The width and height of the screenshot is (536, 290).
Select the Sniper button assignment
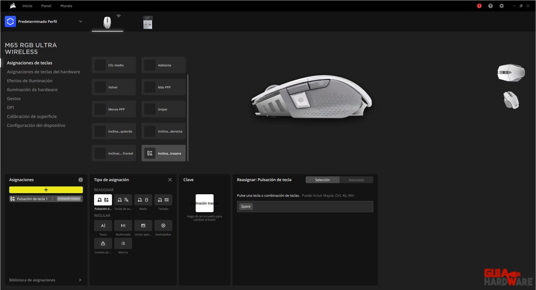point(164,109)
